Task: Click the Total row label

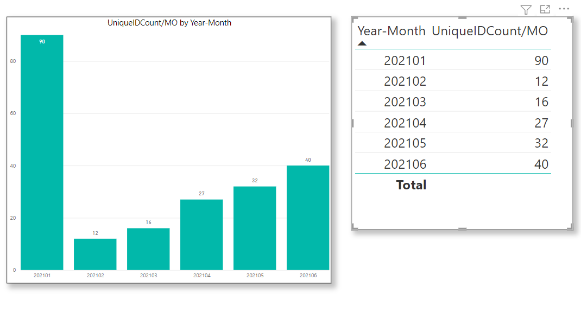Action: 411,184
